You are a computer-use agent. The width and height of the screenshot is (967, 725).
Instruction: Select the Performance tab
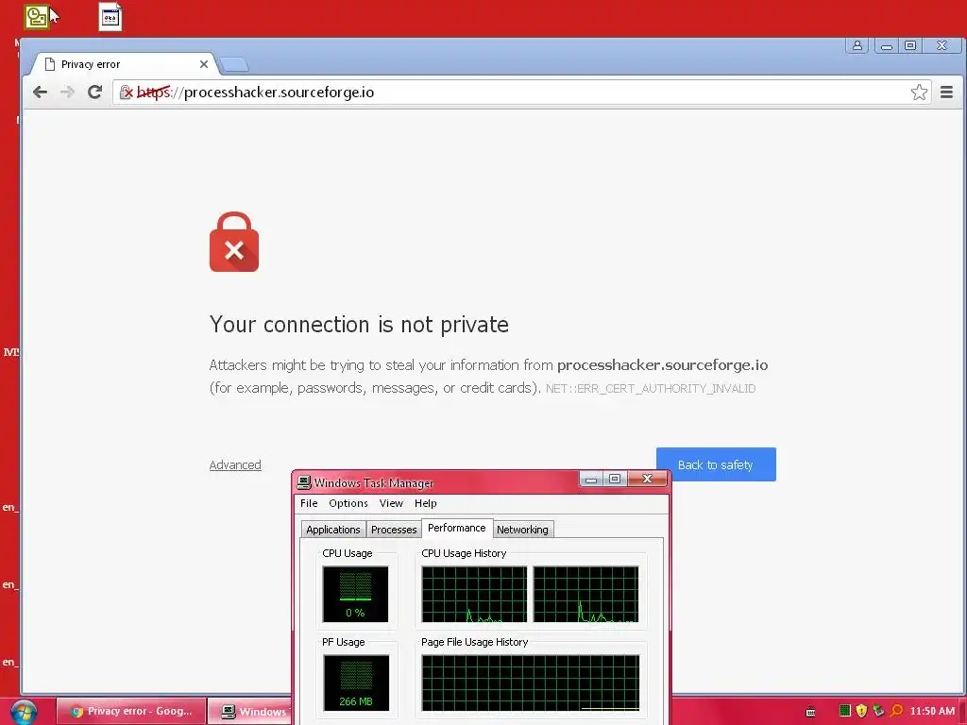(x=457, y=528)
